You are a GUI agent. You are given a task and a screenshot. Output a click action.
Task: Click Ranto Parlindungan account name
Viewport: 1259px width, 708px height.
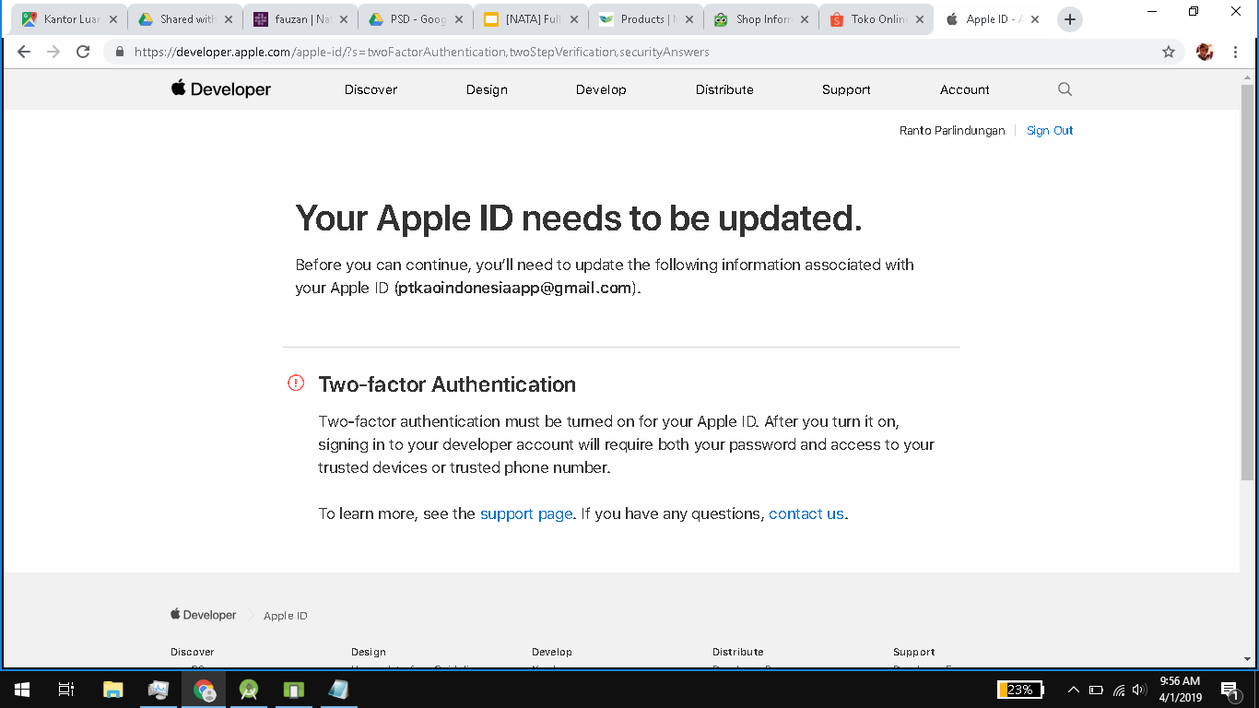tap(952, 131)
